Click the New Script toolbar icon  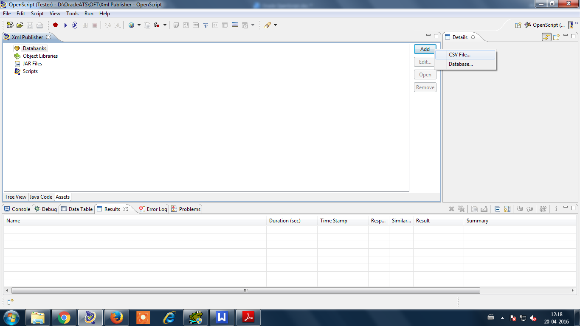[10, 25]
